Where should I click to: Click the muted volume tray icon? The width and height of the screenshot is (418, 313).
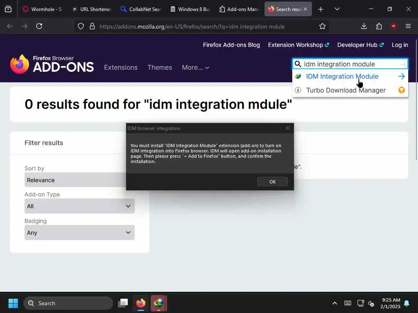371,303
